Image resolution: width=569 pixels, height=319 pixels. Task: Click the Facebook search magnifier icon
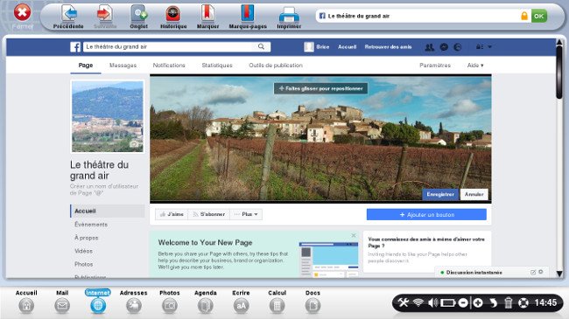point(261,46)
